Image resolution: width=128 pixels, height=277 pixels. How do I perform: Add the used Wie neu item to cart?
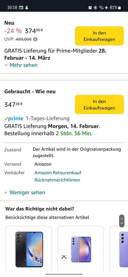(x=99, y=104)
